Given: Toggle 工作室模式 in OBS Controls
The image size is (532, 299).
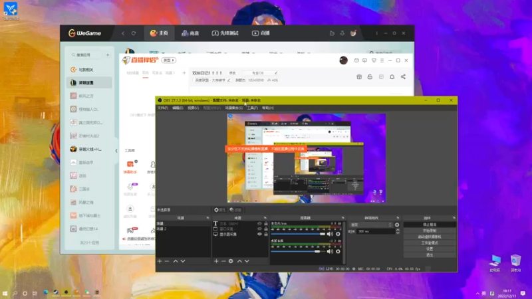Looking at the screenshot, I should pyautogui.click(x=430, y=243).
